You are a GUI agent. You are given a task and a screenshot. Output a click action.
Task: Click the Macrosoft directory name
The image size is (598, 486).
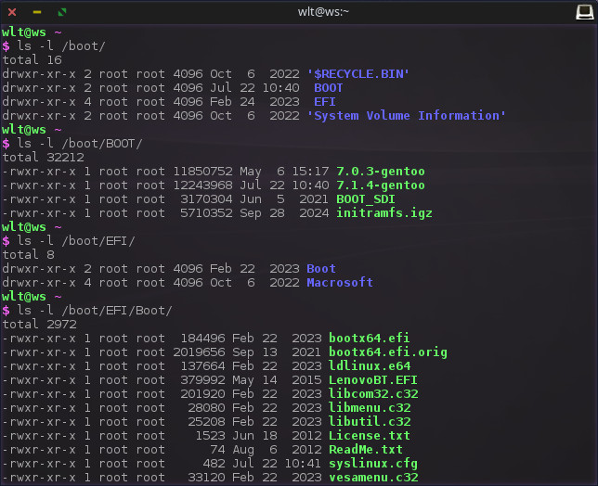point(340,283)
